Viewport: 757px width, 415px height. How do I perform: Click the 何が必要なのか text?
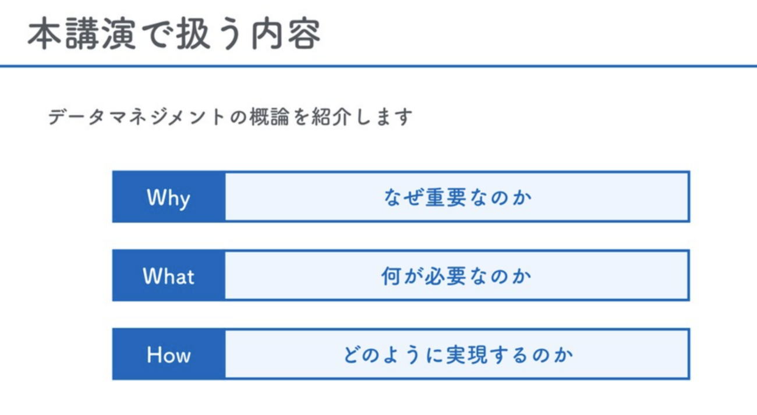tap(457, 276)
